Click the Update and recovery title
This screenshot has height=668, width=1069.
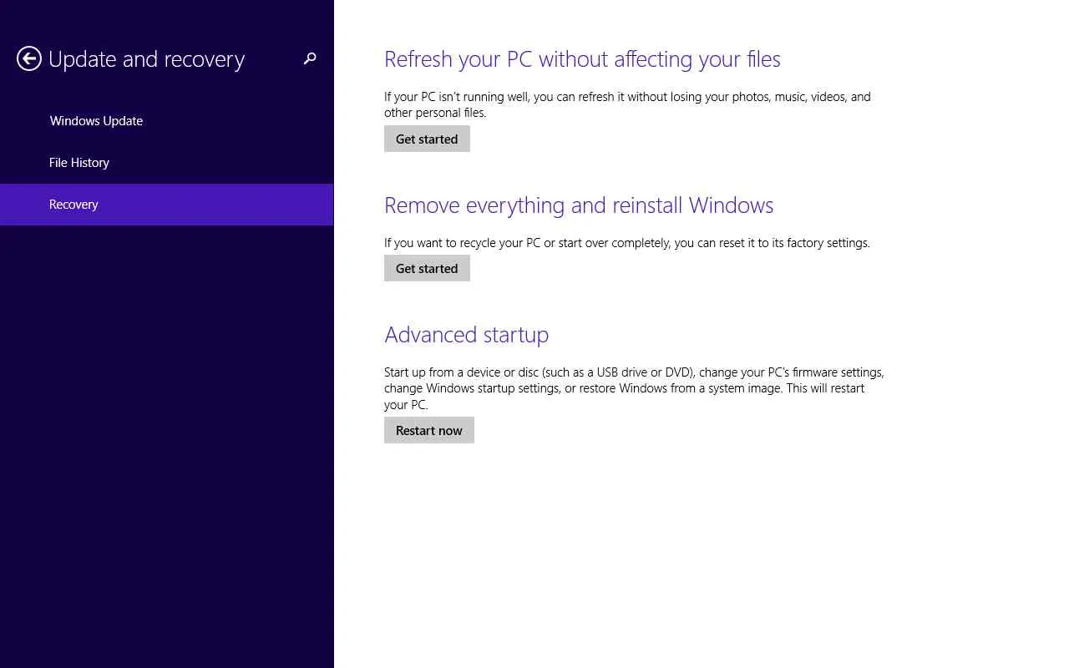(147, 59)
